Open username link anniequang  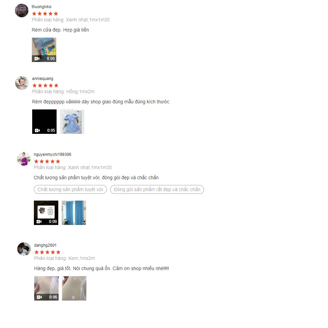42,79
